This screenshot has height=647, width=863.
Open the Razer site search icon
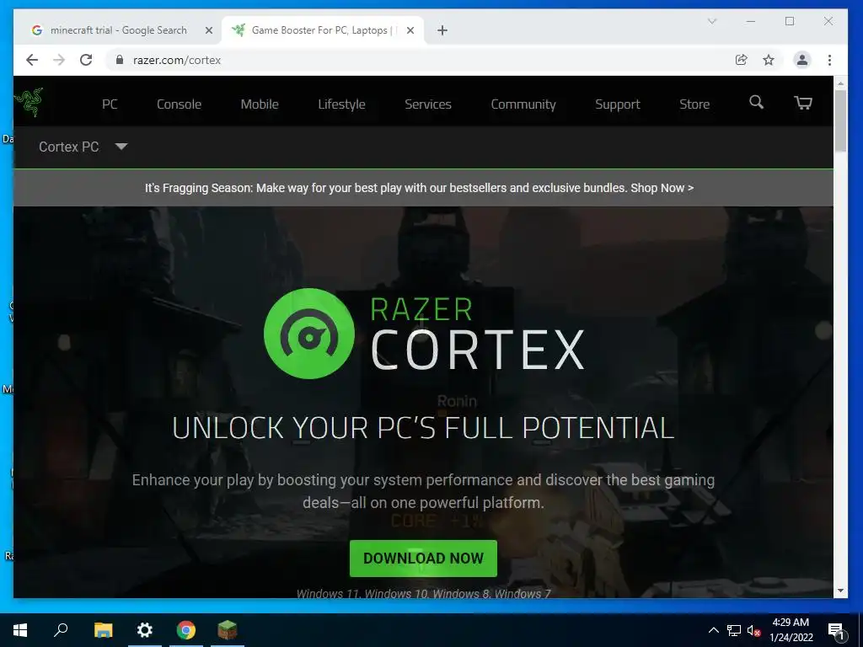756,102
